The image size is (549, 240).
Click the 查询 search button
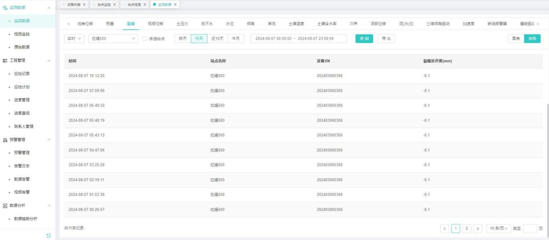pyautogui.click(x=364, y=38)
